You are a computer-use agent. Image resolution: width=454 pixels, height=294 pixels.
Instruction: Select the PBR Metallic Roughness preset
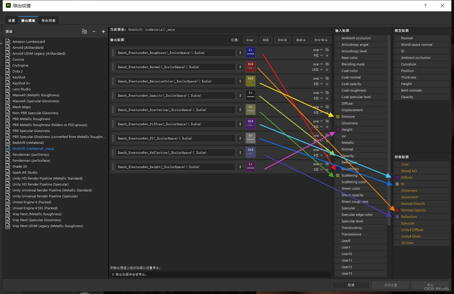pos(31,119)
